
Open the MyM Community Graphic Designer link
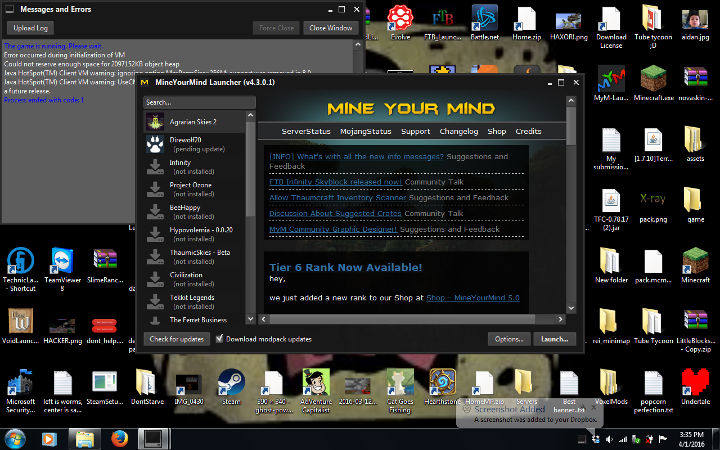(x=333, y=229)
